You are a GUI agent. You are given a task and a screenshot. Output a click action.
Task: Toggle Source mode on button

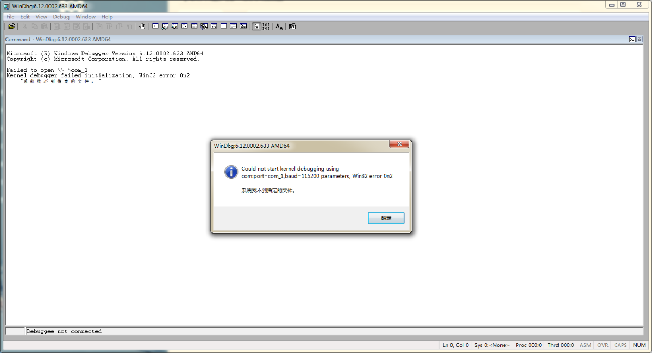point(256,26)
